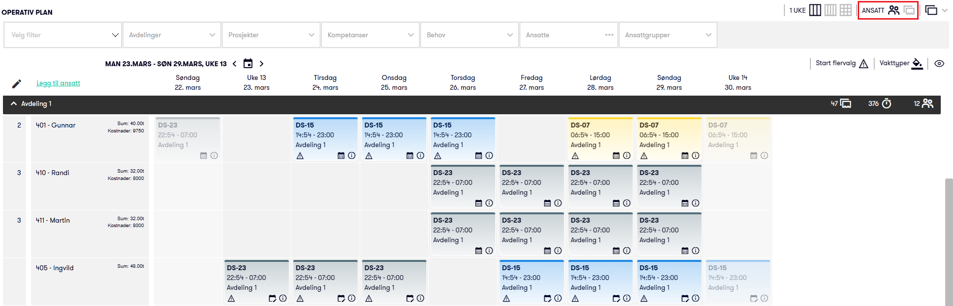Open the Prosjekter dropdown
This screenshot has width=953, height=306.
tap(271, 35)
